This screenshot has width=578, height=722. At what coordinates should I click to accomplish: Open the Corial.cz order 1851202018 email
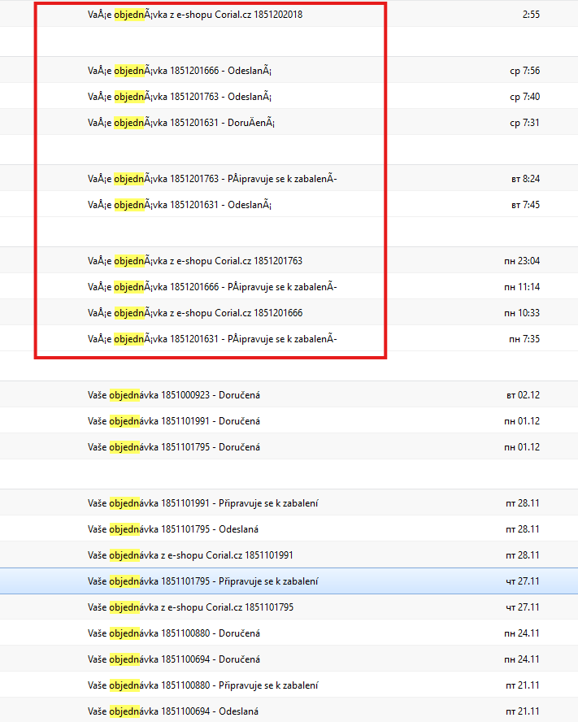coord(195,14)
